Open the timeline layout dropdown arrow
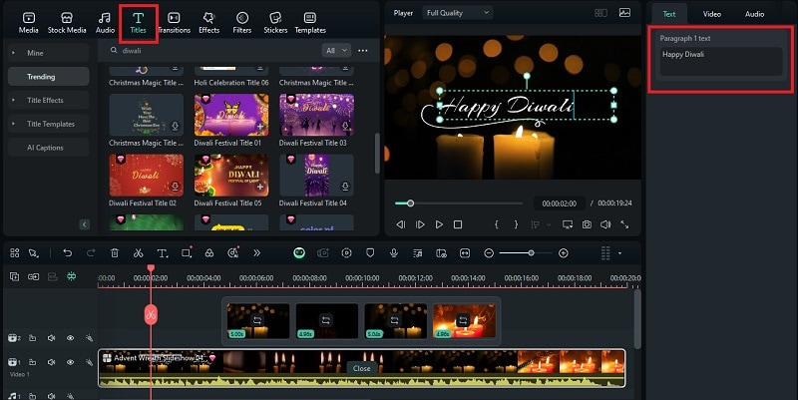Screen dimensions: 798x400 pos(619,253)
